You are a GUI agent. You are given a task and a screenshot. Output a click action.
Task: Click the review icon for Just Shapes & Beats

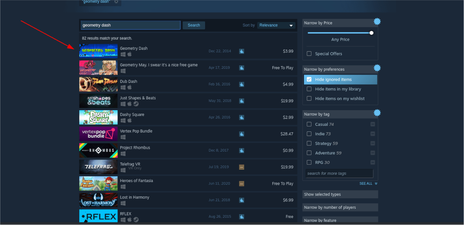tap(241, 101)
